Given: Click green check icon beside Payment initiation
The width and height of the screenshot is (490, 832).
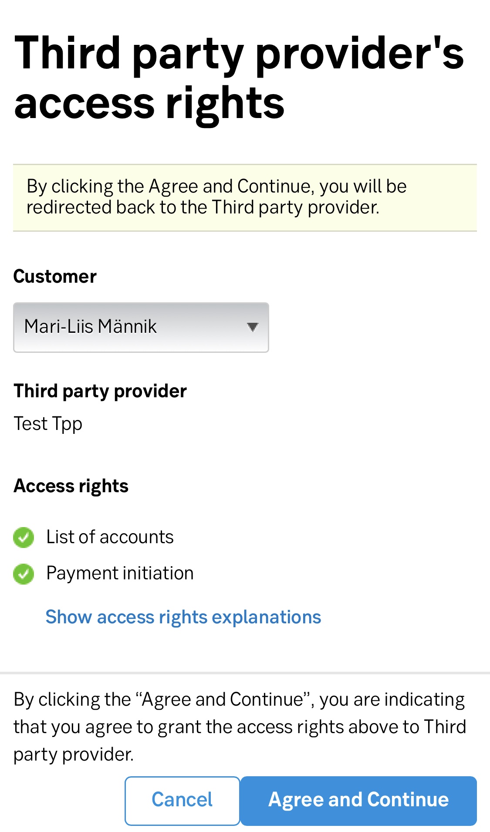Looking at the screenshot, I should pyautogui.click(x=24, y=574).
